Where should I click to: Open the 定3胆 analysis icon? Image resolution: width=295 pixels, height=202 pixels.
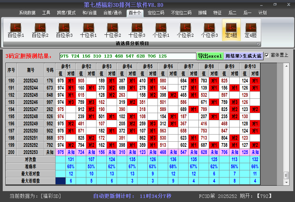pyautogui.click(x=231, y=30)
